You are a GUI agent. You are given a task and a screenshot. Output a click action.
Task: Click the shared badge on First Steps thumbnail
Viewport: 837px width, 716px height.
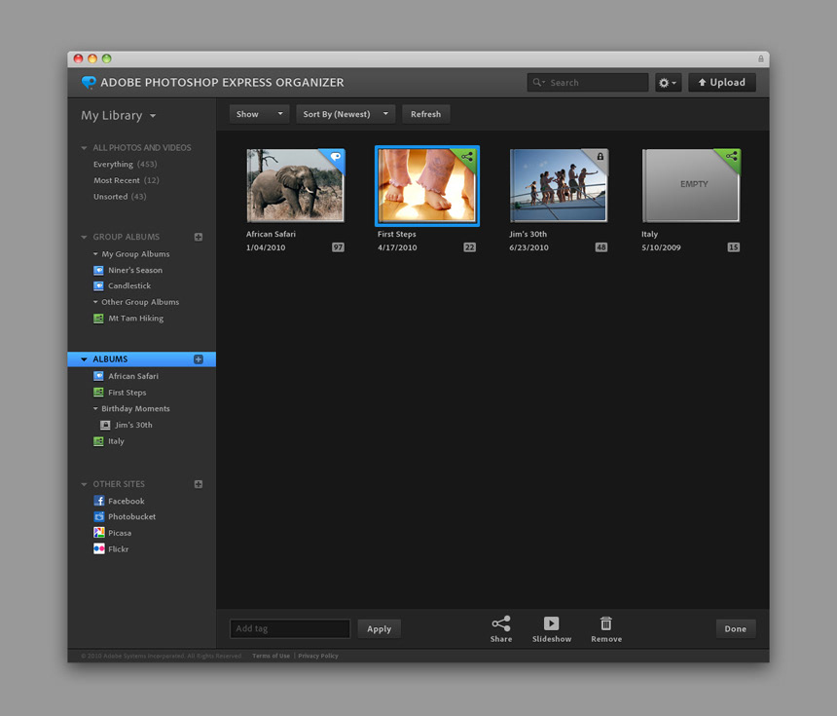coord(466,158)
